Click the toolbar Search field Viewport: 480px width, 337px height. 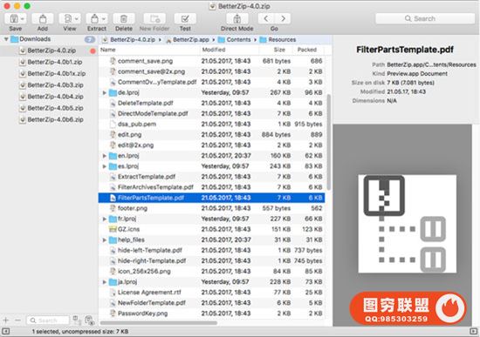pos(425,18)
